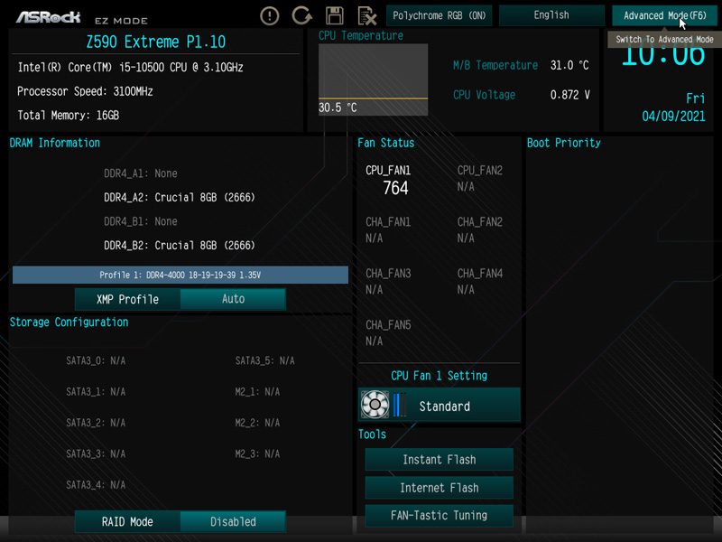Click the Total Memory: 16GB line
The image size is (722, 542).
click(69, 116)
